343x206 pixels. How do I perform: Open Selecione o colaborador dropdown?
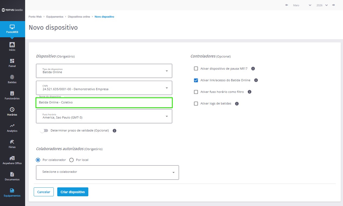(x=107, y=172)
